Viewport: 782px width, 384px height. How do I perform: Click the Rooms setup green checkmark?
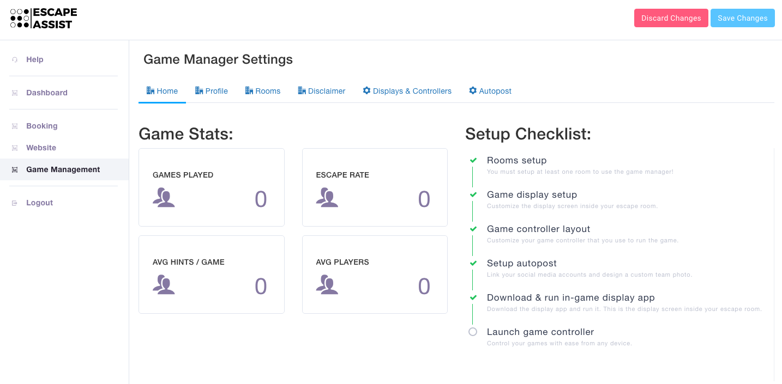coord(473,160)
